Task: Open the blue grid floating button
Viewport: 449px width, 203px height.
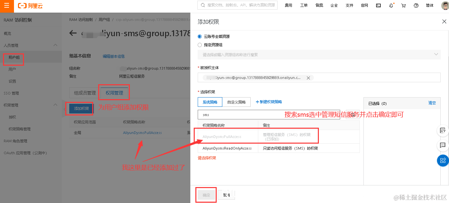Action: (443, 161)
